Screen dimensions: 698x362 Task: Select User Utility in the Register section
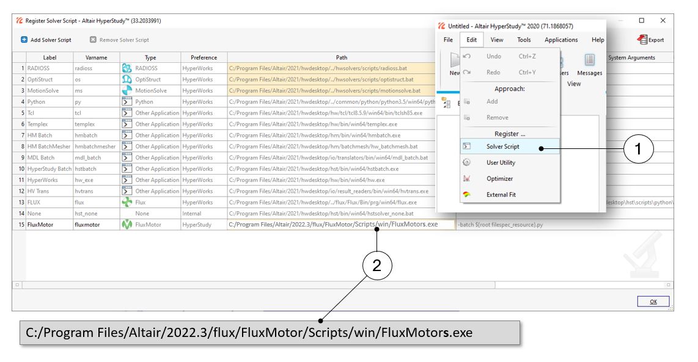coord(501,162)
